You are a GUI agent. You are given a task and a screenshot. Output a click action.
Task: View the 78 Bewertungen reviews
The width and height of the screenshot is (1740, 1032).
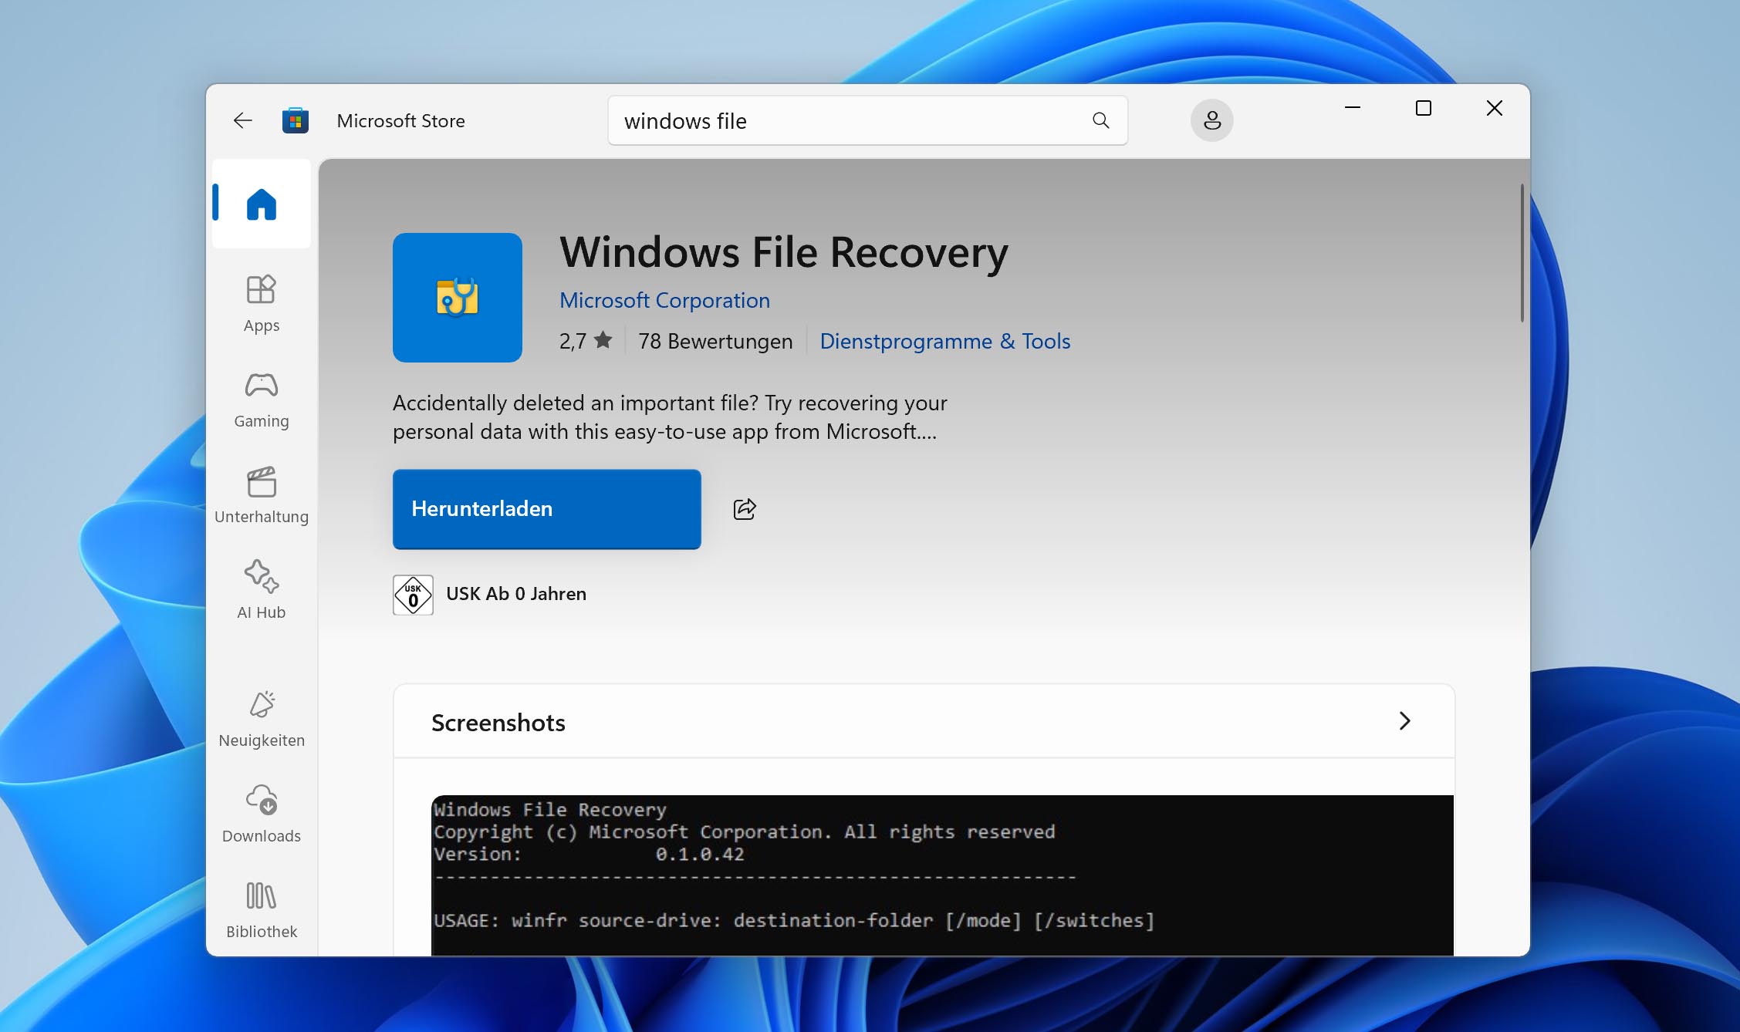(x=715, y=341)
